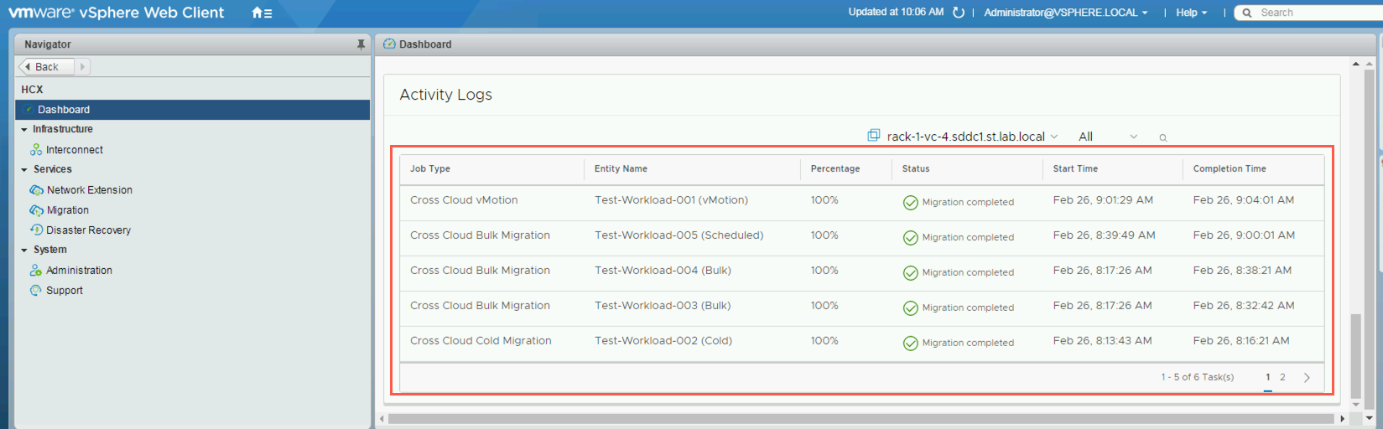Screen dimensions: 1383x429
Task: Open the All filter dropdown
Action: click(1107, 137)
